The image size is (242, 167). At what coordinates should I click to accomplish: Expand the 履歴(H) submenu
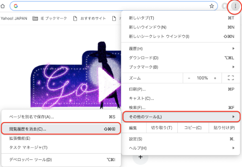point(180,49)
